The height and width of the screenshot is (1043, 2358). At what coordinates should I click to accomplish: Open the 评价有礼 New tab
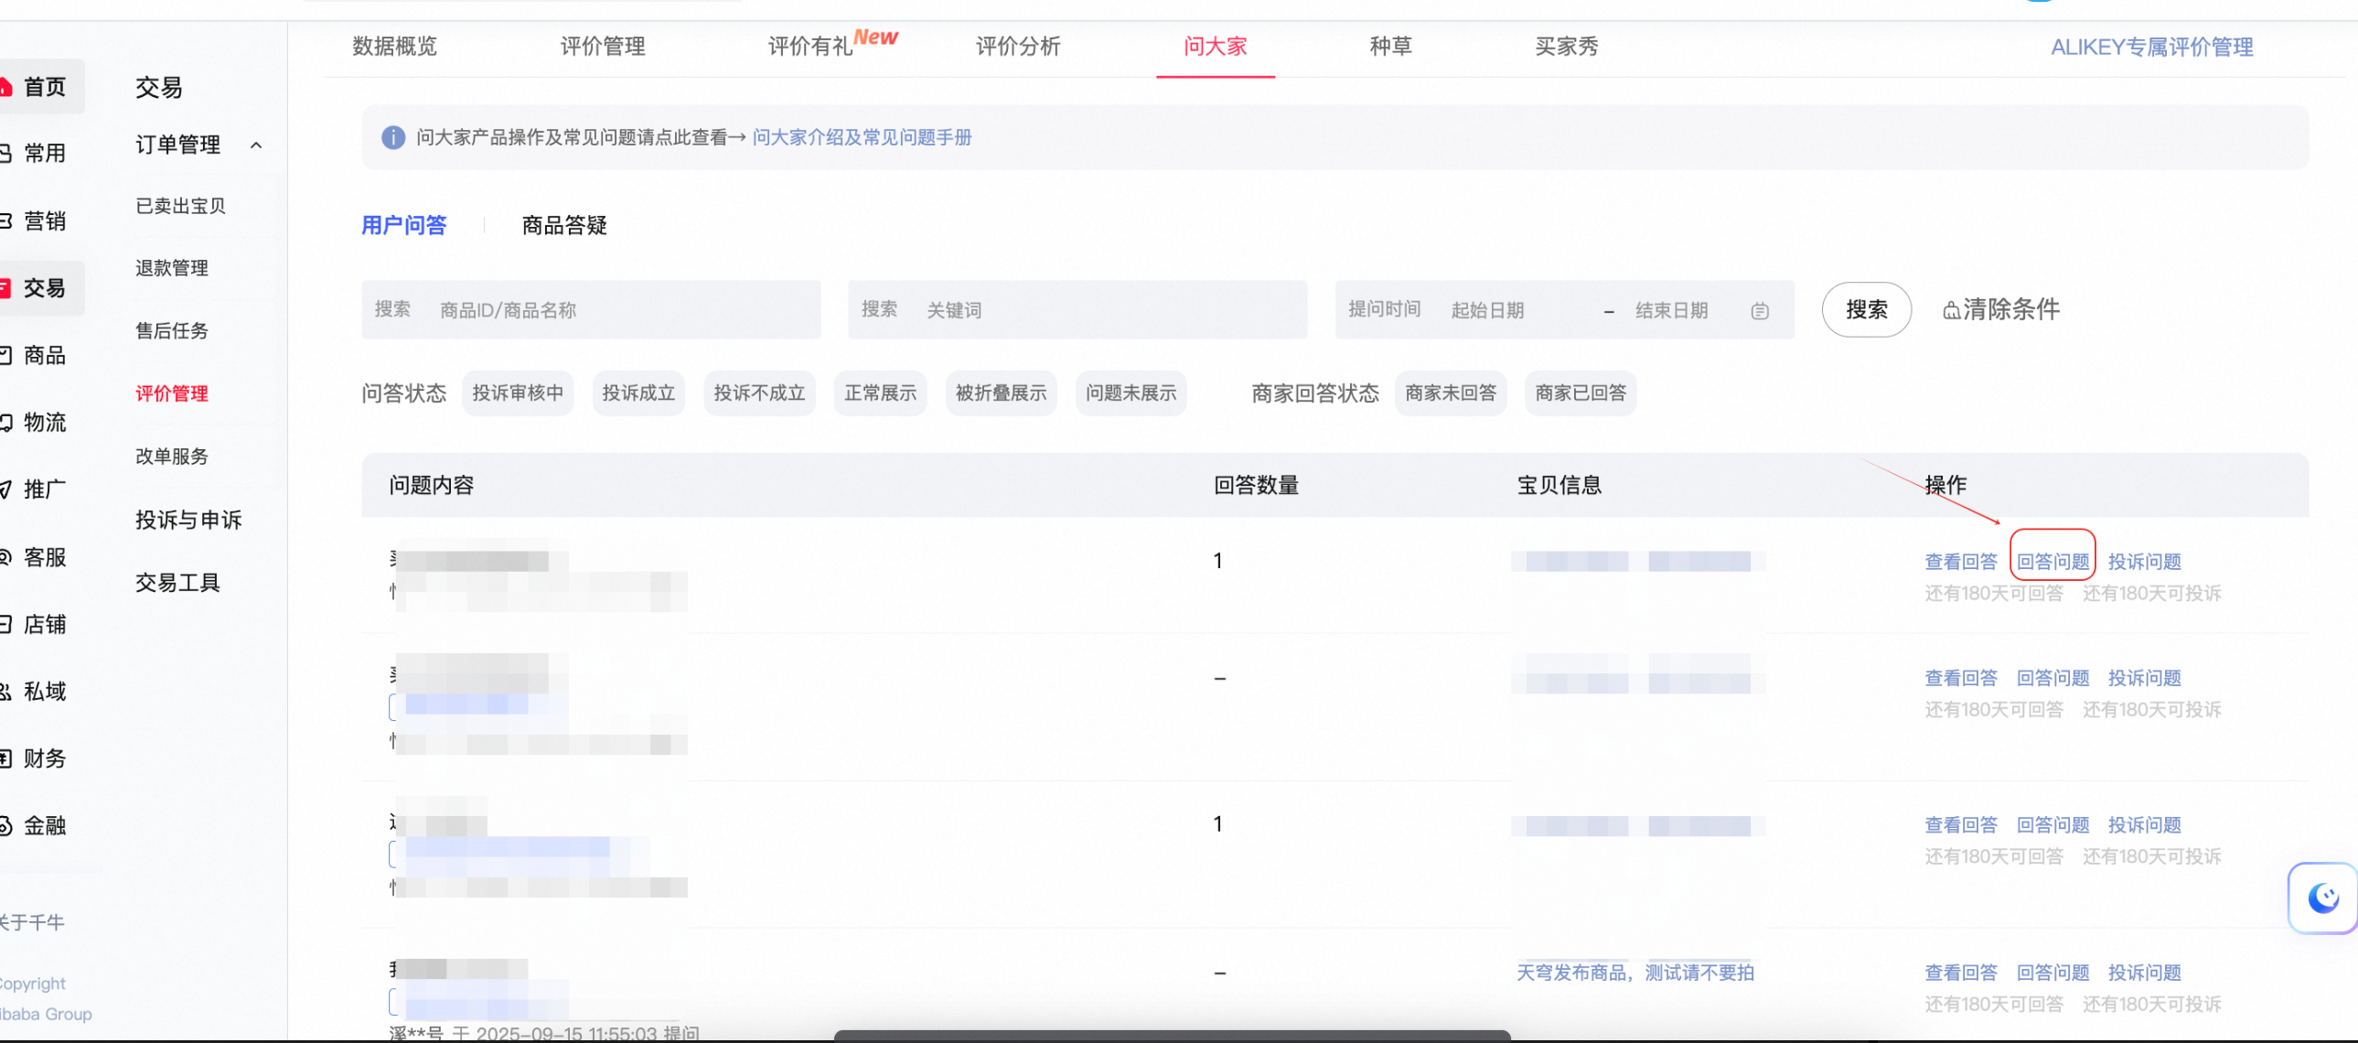832,43
